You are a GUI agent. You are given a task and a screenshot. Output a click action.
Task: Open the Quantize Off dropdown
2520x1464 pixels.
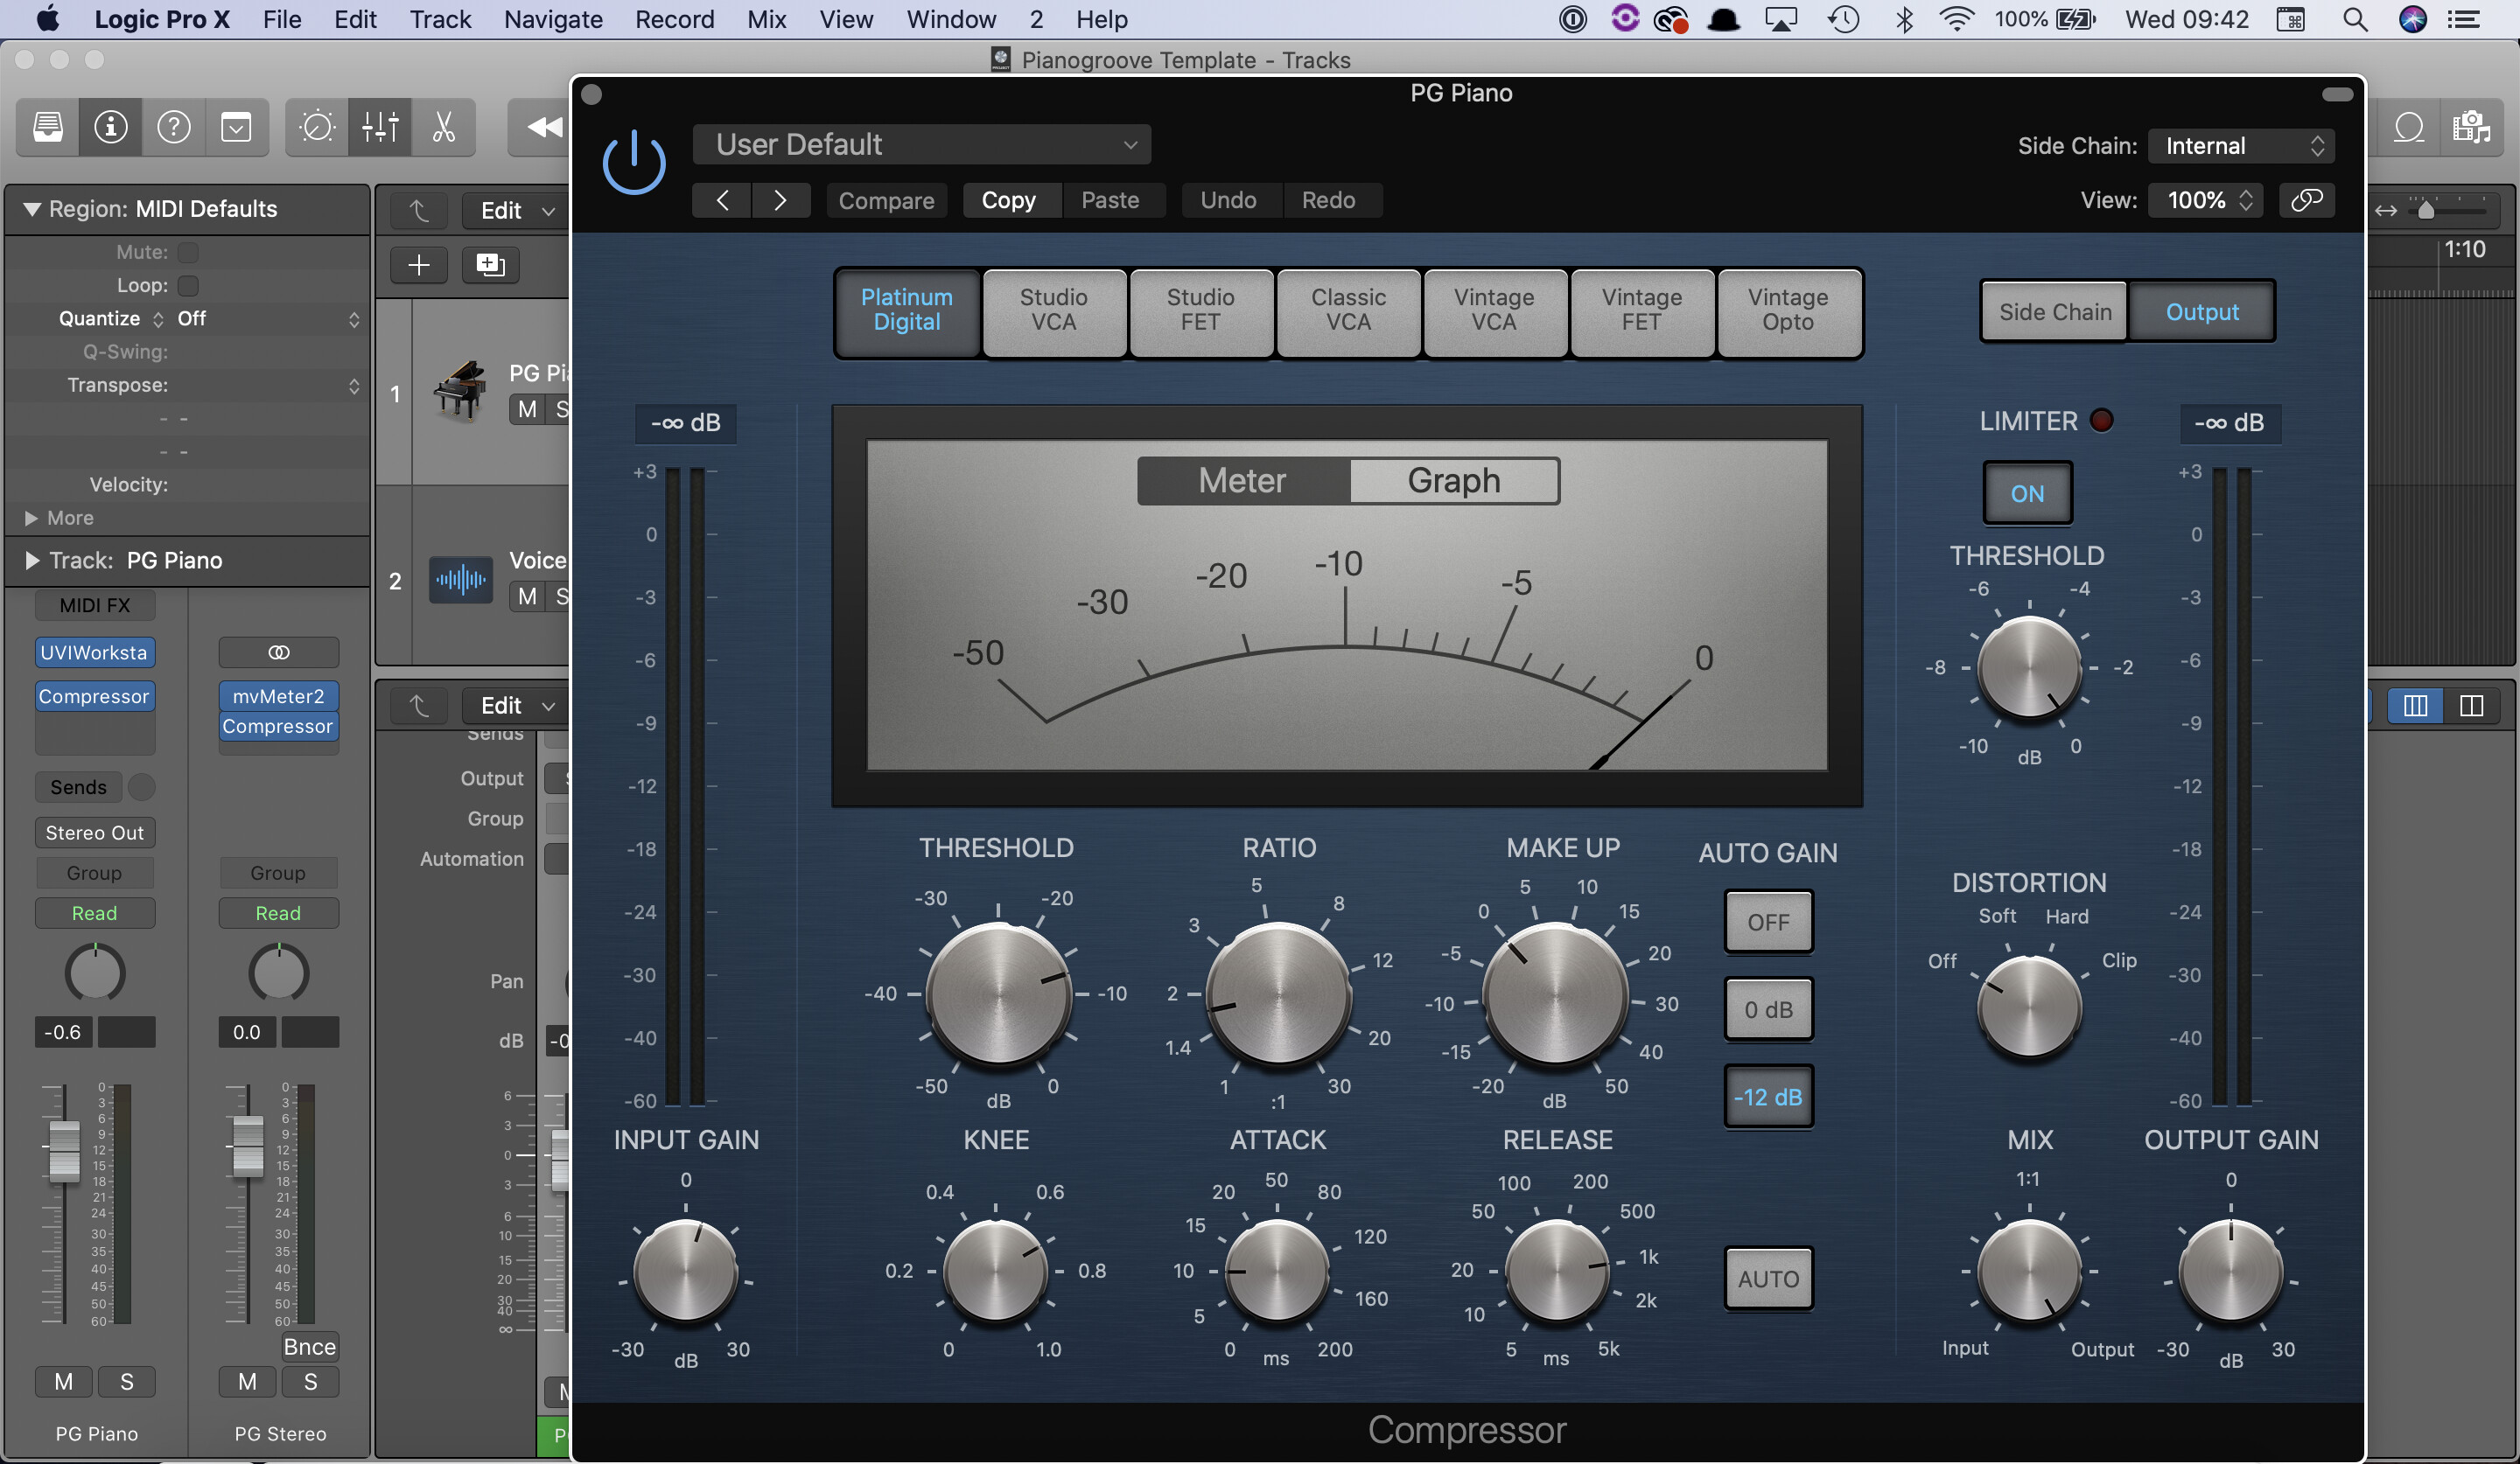click(268, 319)
